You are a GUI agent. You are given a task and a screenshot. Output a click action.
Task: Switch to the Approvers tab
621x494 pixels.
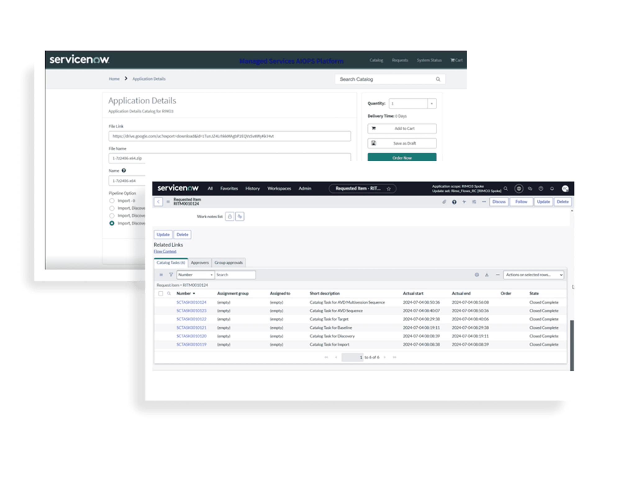pyautogui.click(x=200, y=263)
